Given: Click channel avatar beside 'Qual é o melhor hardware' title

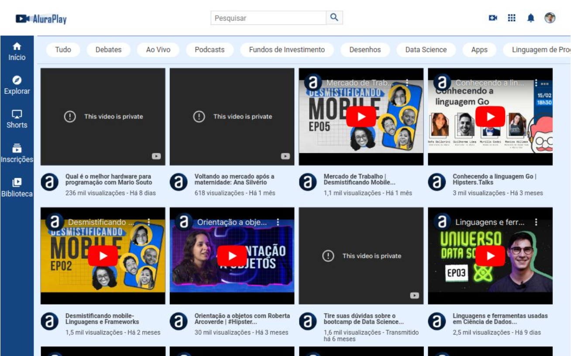Looking at the screenshot, I should (x=50, y=182).
